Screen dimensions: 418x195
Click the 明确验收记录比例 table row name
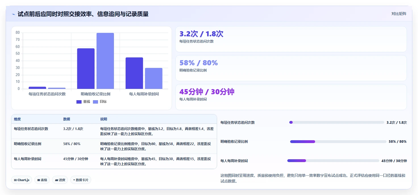pos(28,144)
